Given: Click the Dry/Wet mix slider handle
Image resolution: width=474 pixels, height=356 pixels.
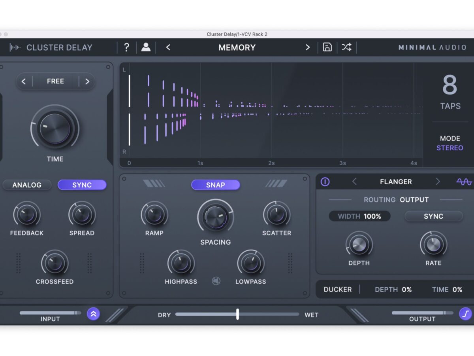Looking at the screenshot, I should point(237,314).
